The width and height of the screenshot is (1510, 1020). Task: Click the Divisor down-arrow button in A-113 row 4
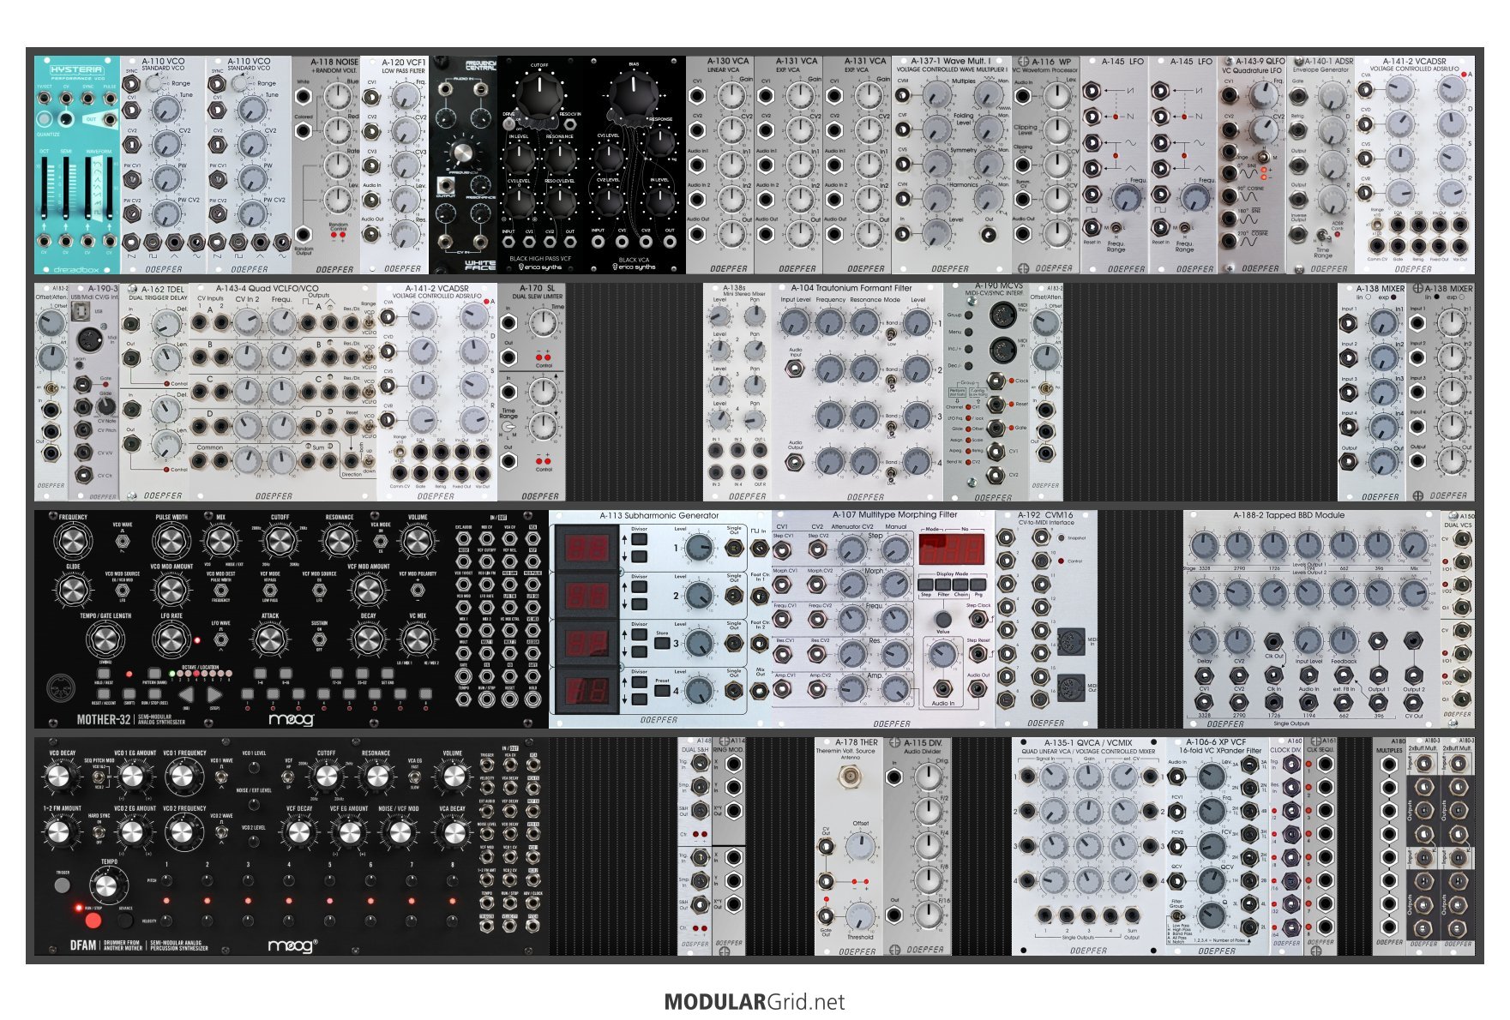(639, 699)
